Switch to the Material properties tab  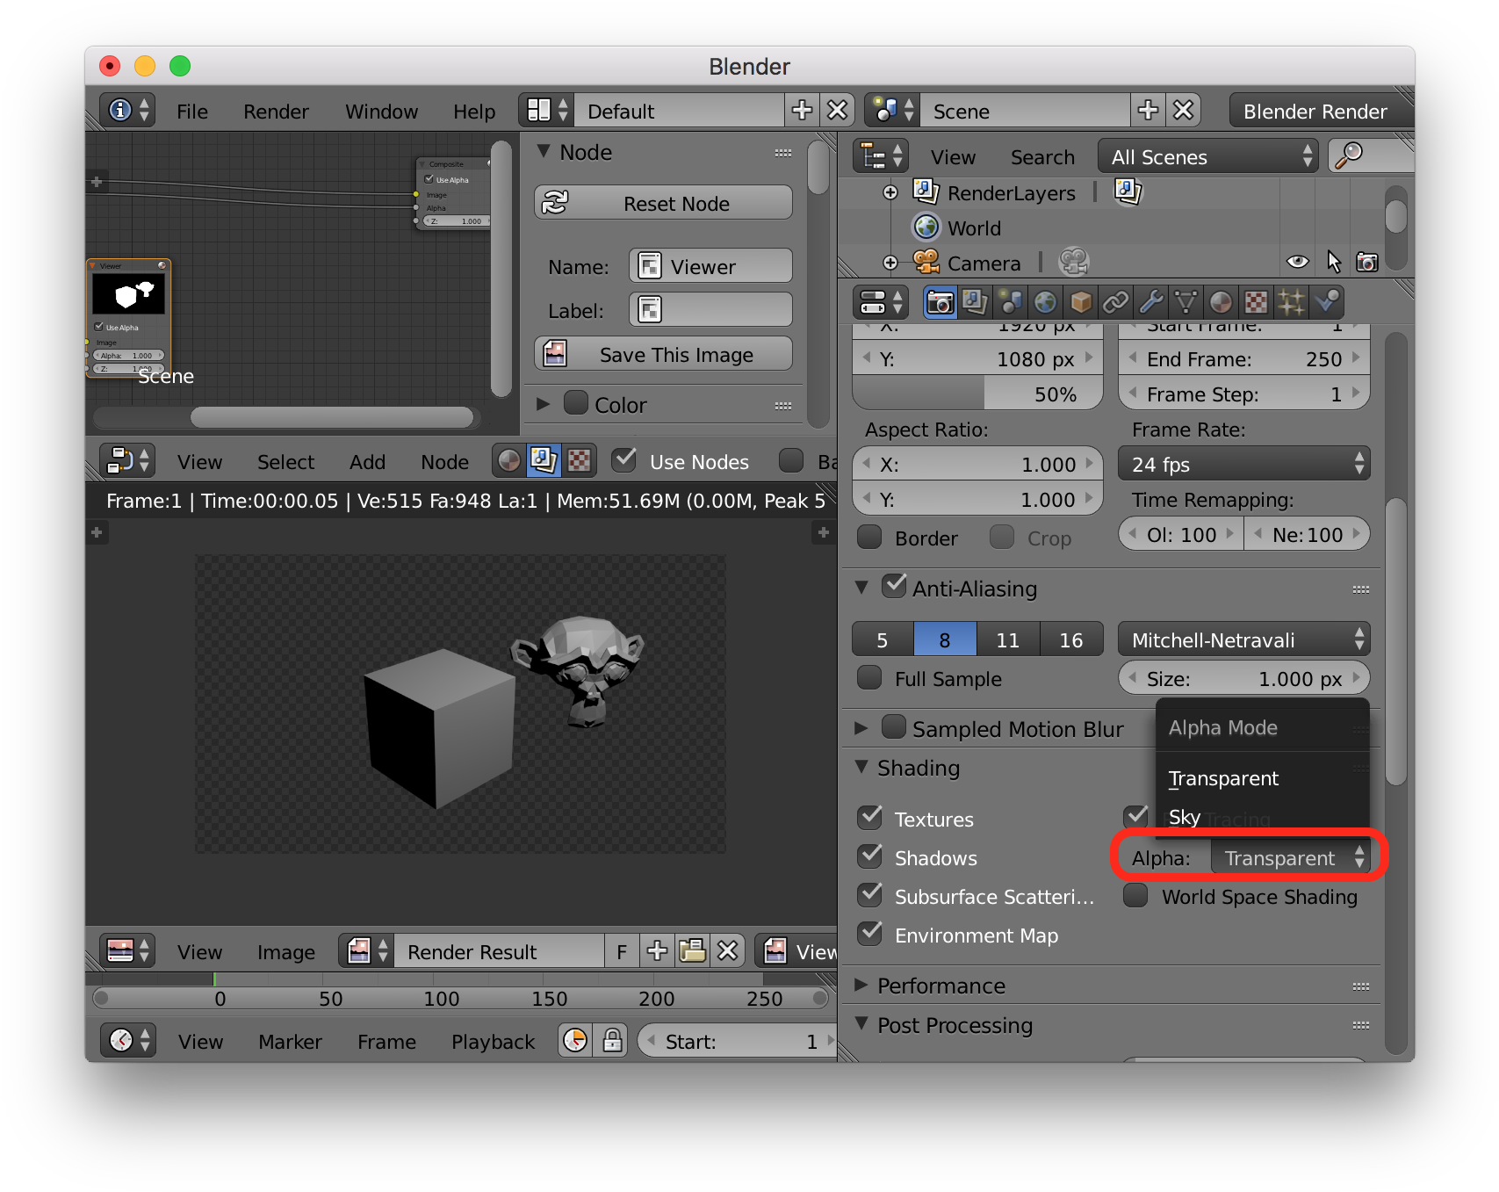pyautogui.click(x=1221, y=302)
